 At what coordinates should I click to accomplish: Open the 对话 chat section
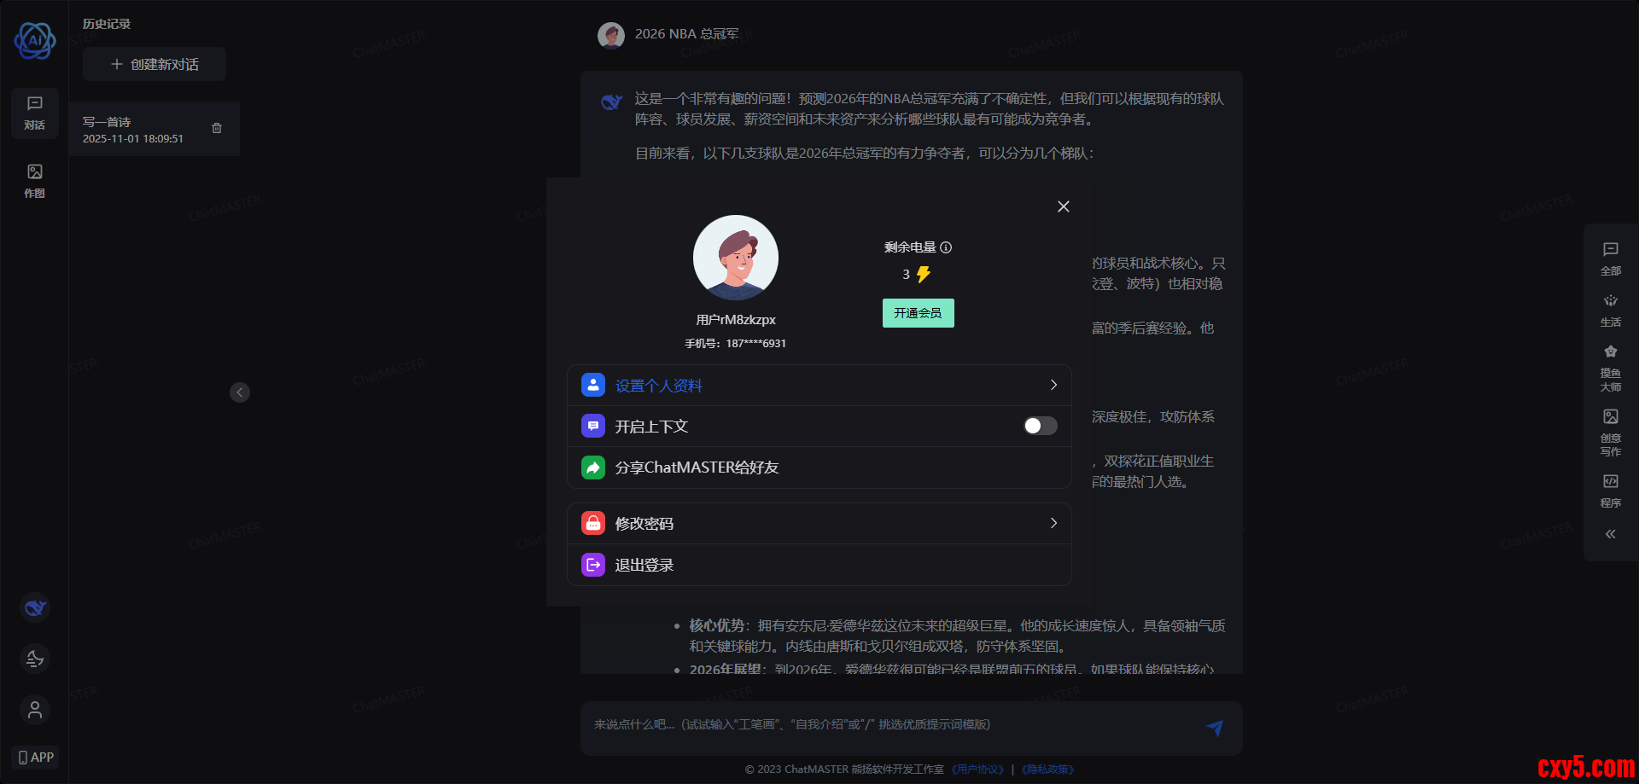(x=35, y=113)
